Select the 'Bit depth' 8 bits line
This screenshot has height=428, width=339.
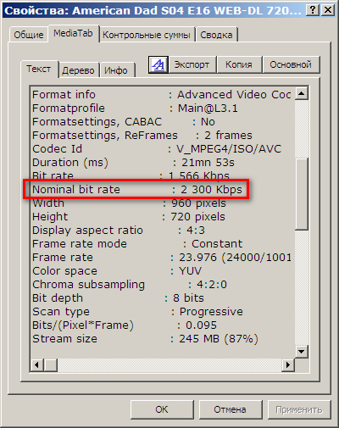tap(118, 298)
